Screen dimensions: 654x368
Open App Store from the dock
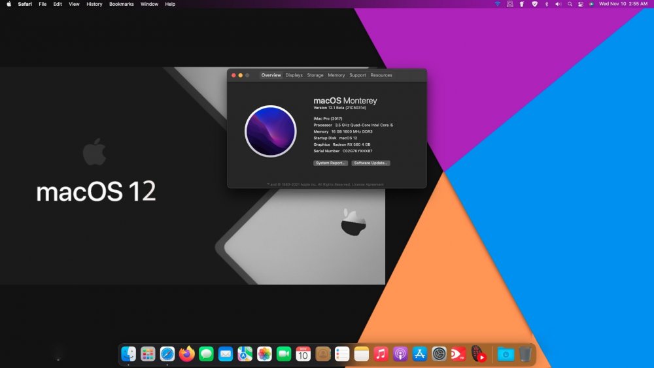click(420, 354)
